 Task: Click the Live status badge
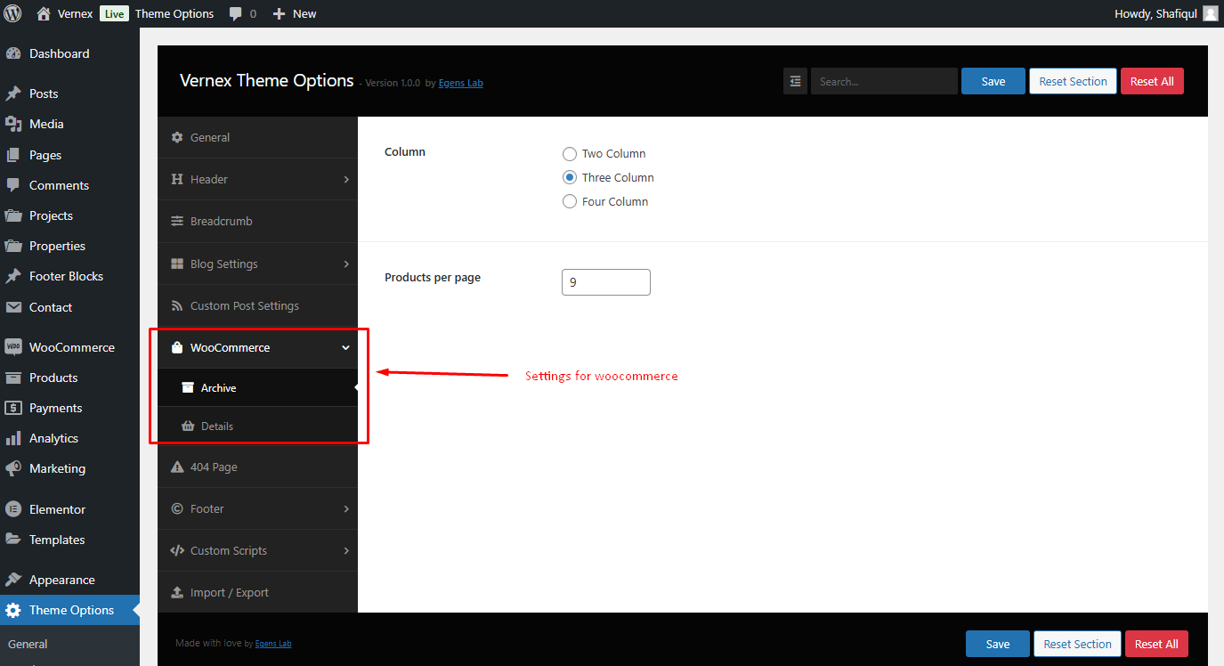pyautogui.click(x=114, y=13)
